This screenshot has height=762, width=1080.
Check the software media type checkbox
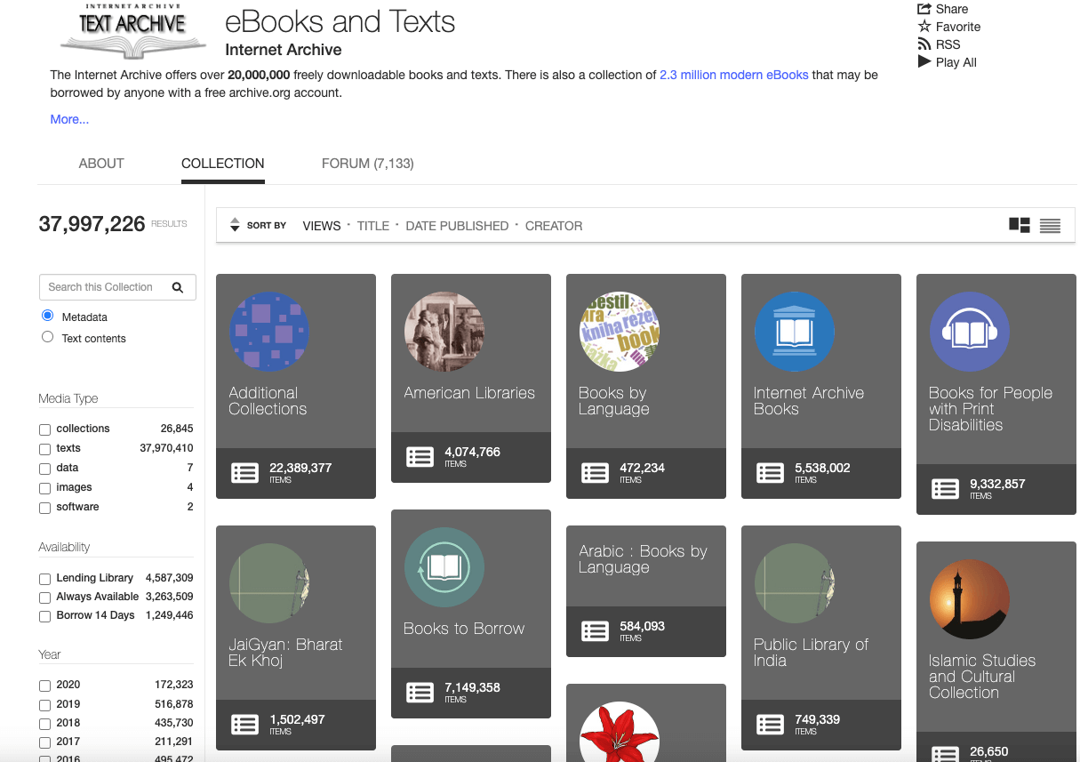[x=45, y=508]
